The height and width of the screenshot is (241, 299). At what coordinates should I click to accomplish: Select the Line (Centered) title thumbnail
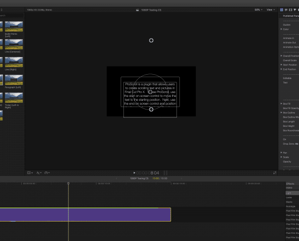point(14,44)
